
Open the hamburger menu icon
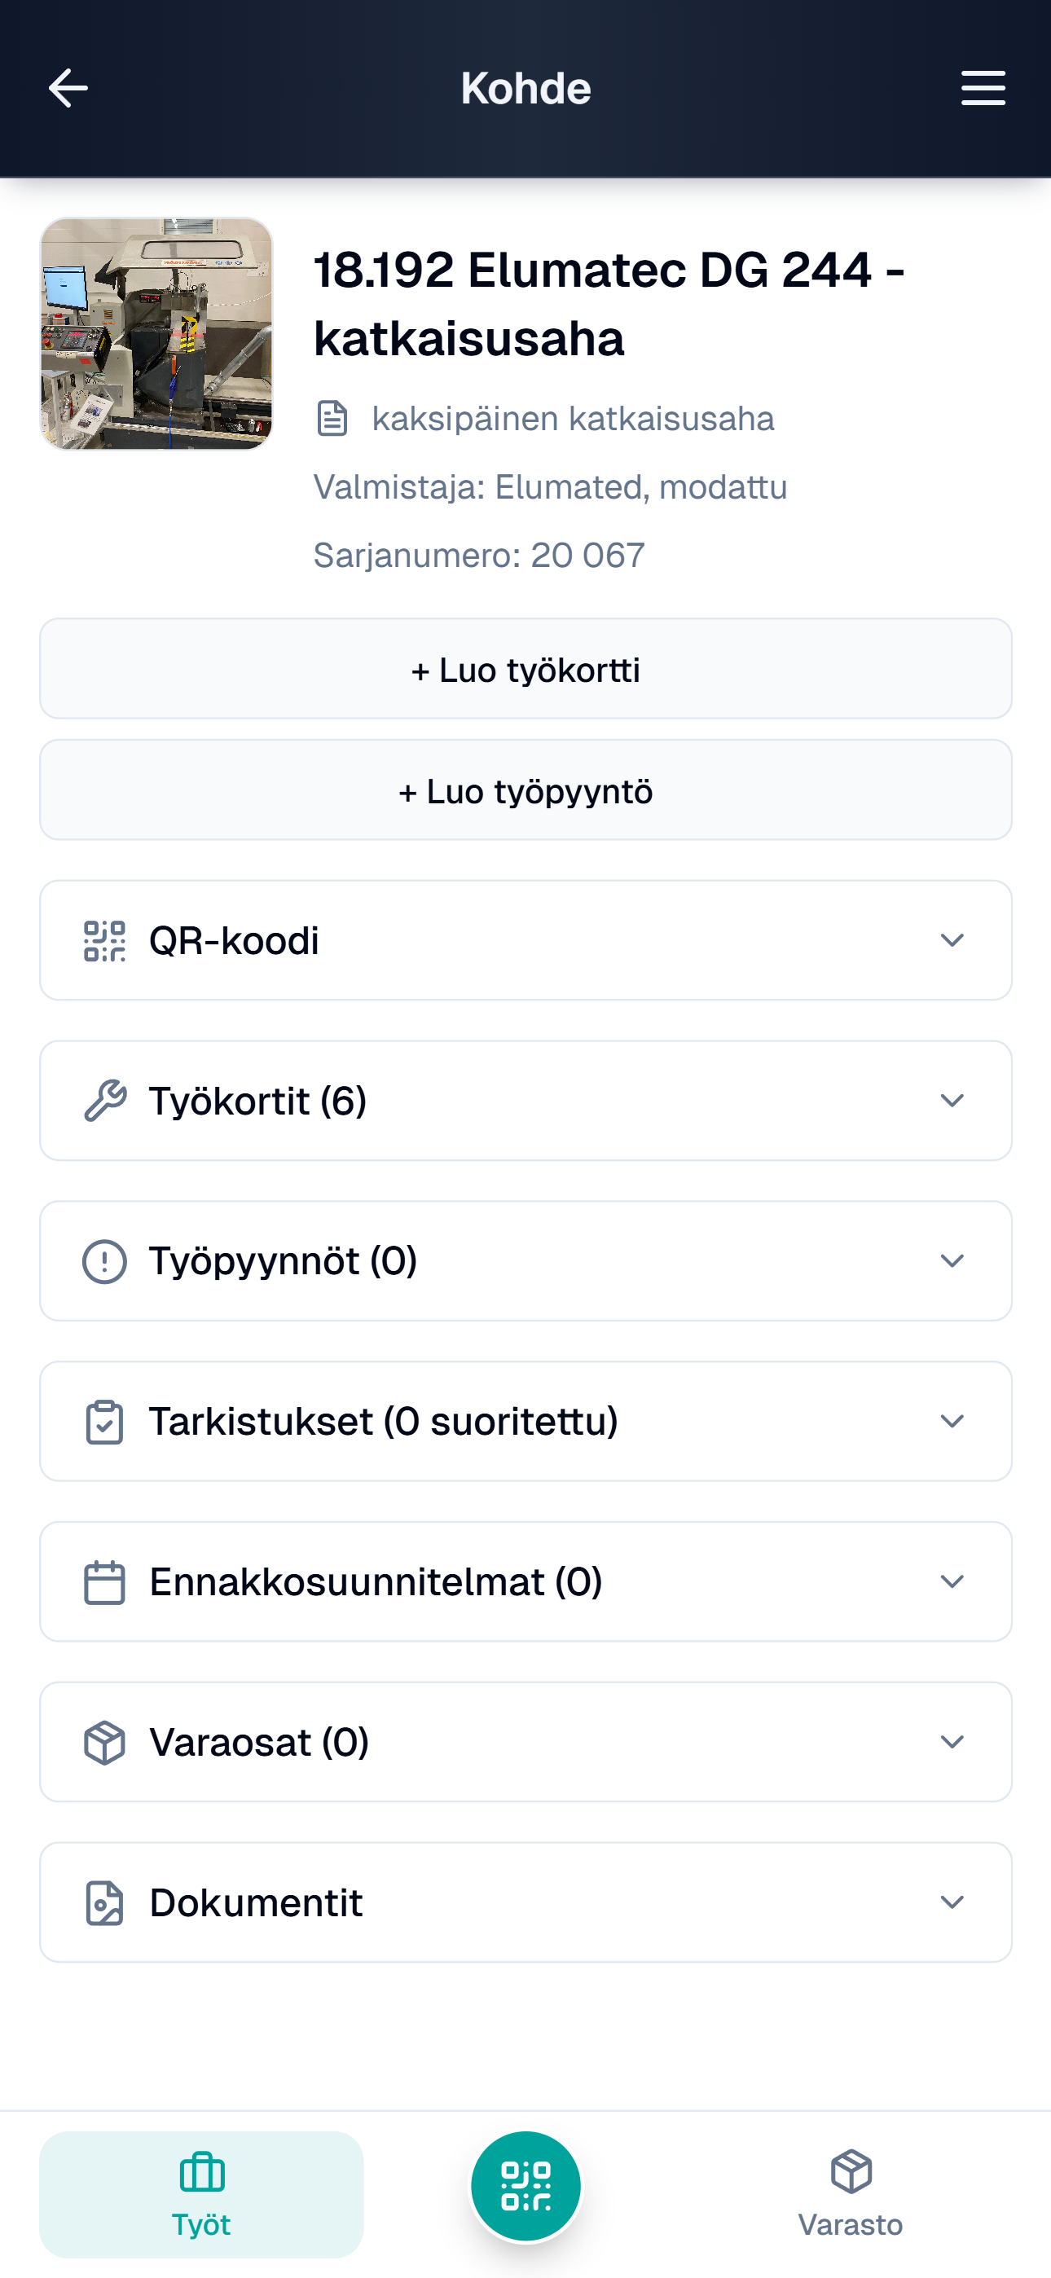(x=983, y=89)
